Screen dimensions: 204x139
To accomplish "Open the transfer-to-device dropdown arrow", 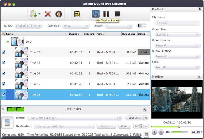I will tap(146, 126).
